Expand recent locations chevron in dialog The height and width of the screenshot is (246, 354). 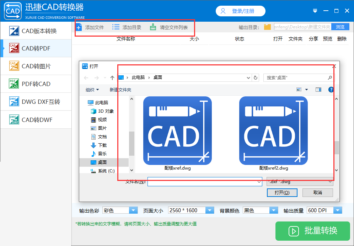pos(105,78)
